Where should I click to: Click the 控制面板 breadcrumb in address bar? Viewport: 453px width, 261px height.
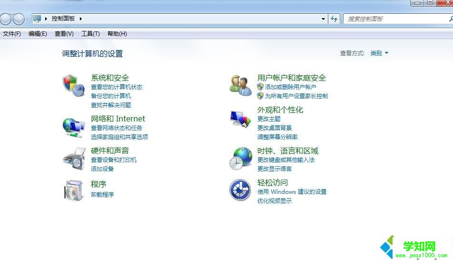pyautogui.click(x=63, y=19)
